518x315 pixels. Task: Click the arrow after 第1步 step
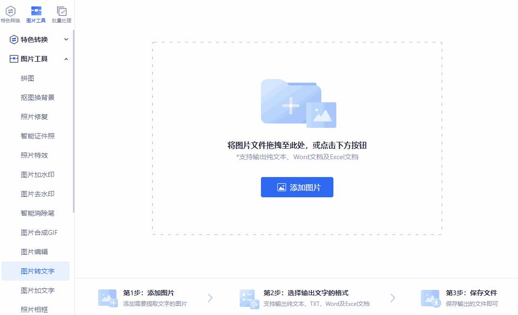click(210, 298)
